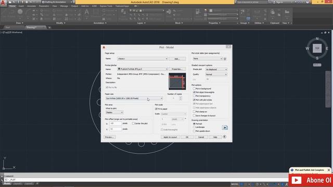Switch to the Annotate ribbon tab

point(31,6)
